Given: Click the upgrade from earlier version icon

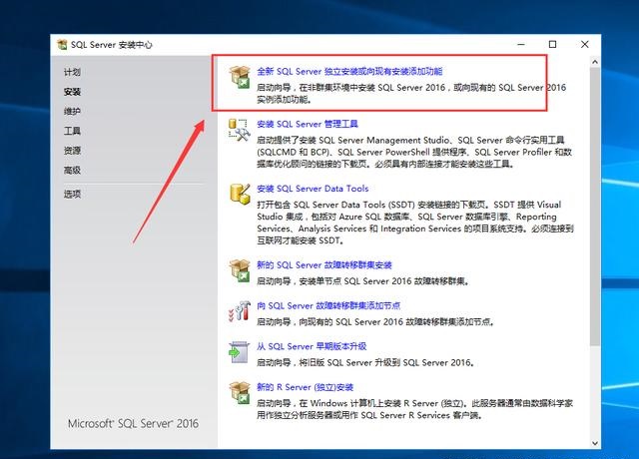Looking at the screenshot, I should click(x=240, y=352).
